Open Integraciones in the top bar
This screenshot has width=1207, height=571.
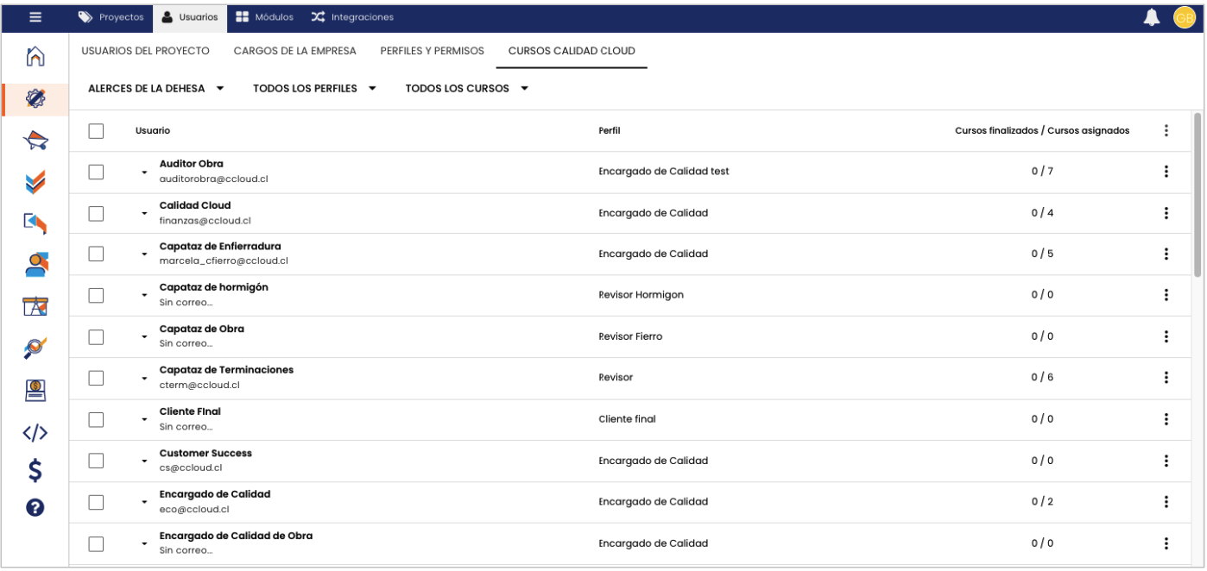coord(352,17)
